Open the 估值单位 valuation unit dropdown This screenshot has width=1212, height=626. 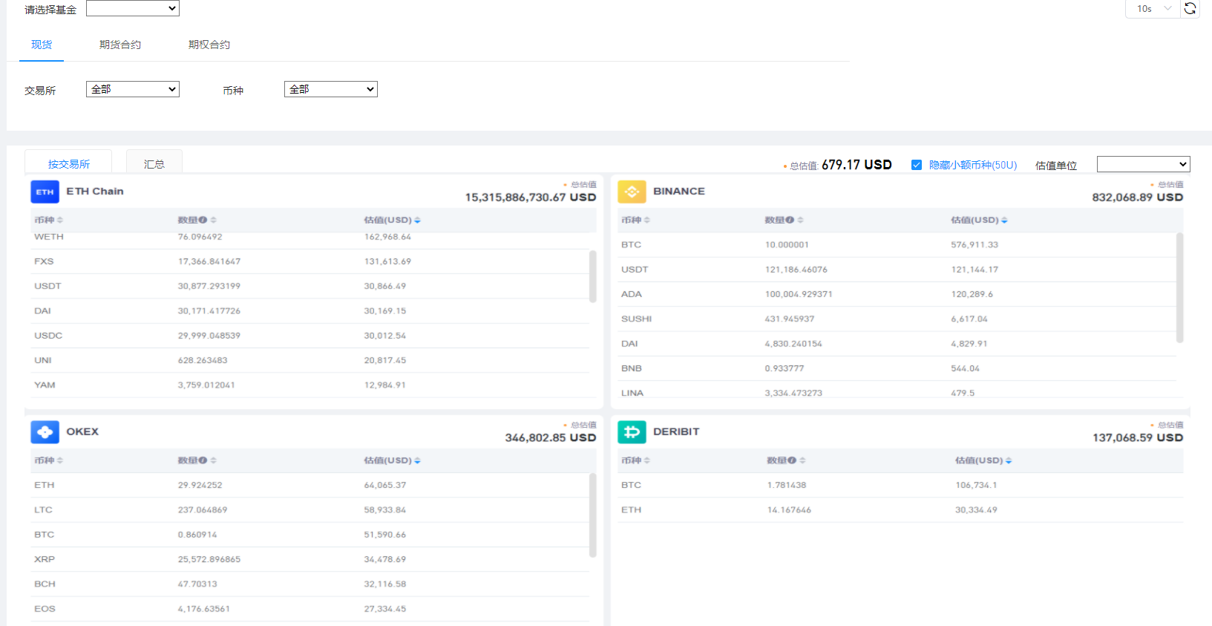(x=1144, y=164)
